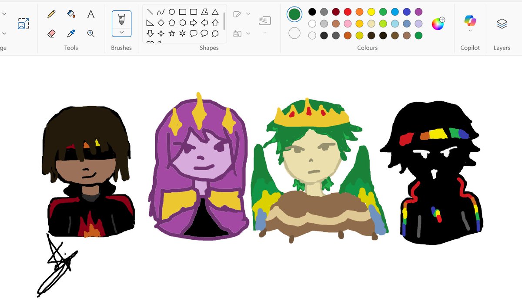Choose the Five-point star shape

[172, 33]
